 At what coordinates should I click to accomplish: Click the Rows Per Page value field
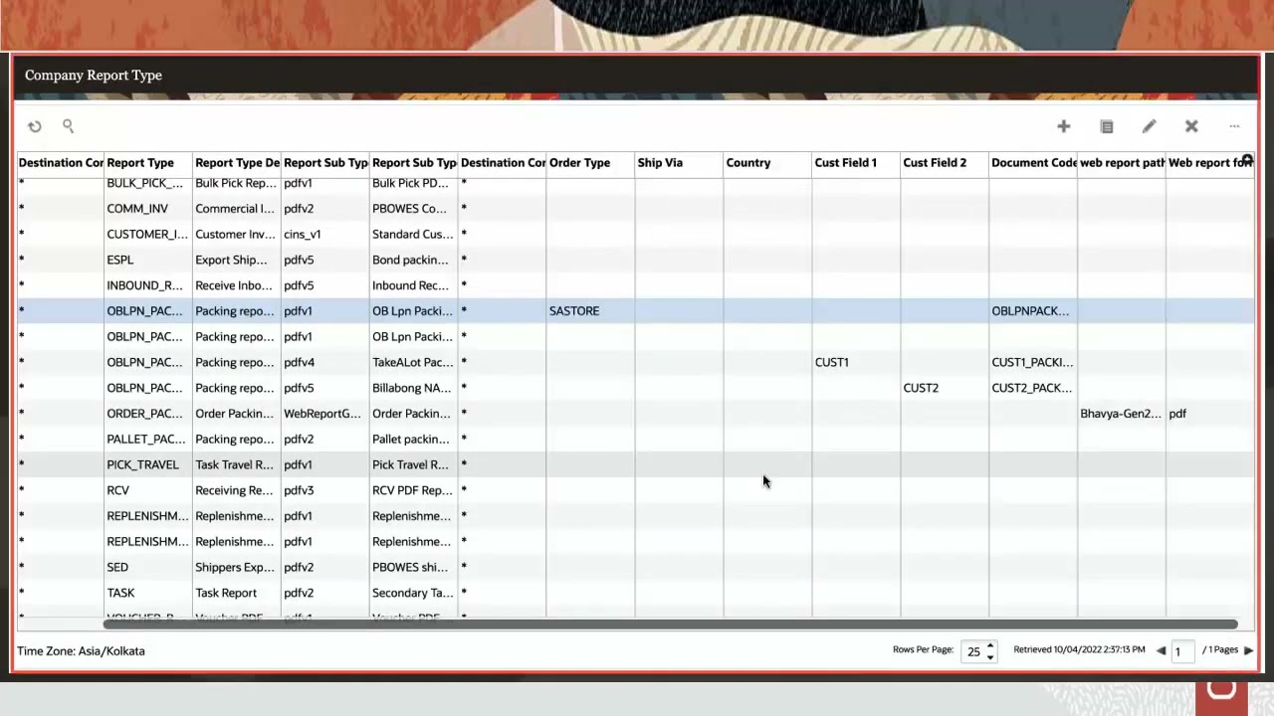[973, 651]
